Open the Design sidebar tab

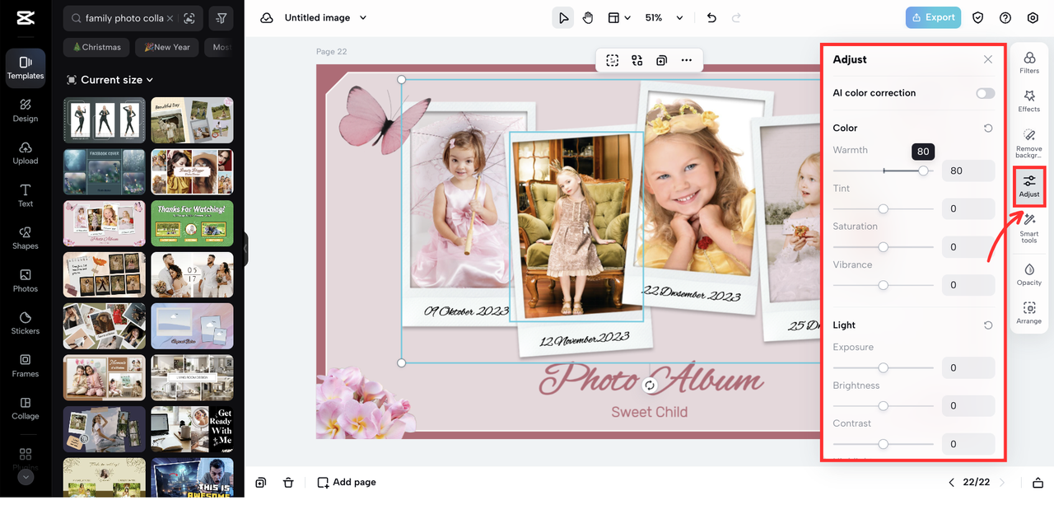pos(26,110)
